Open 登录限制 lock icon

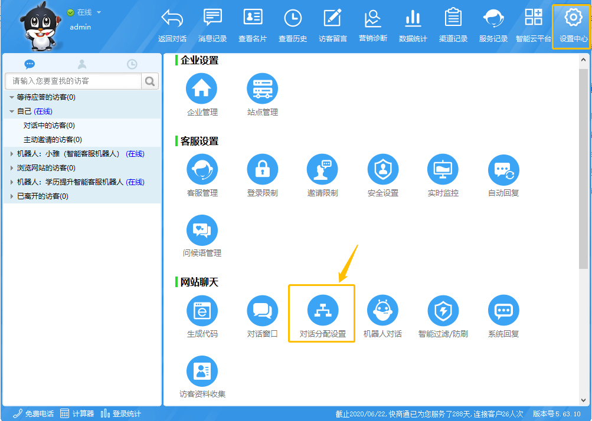click(x=262, y=170)
